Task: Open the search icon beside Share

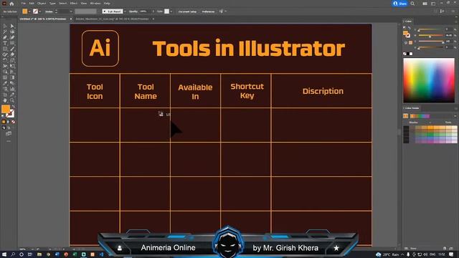Action: [x=412, y=4]
